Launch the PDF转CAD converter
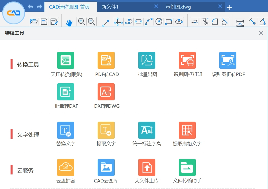 [106, 60]
